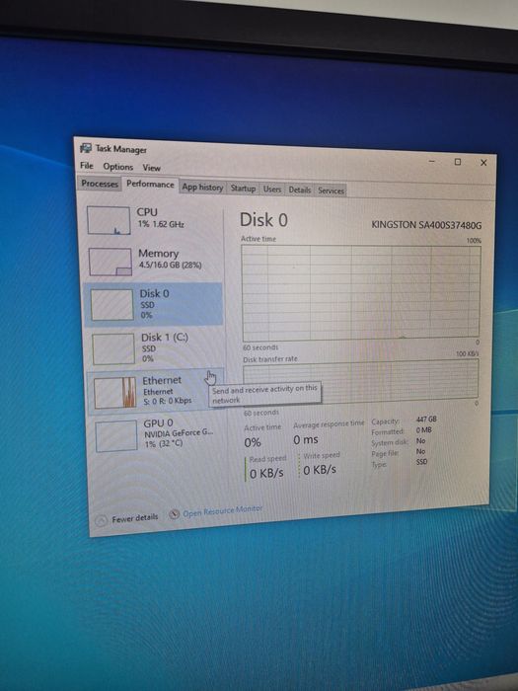
Task: Click the 0 ms average response value
Action: pyautogui.click(x=306, y=439)
